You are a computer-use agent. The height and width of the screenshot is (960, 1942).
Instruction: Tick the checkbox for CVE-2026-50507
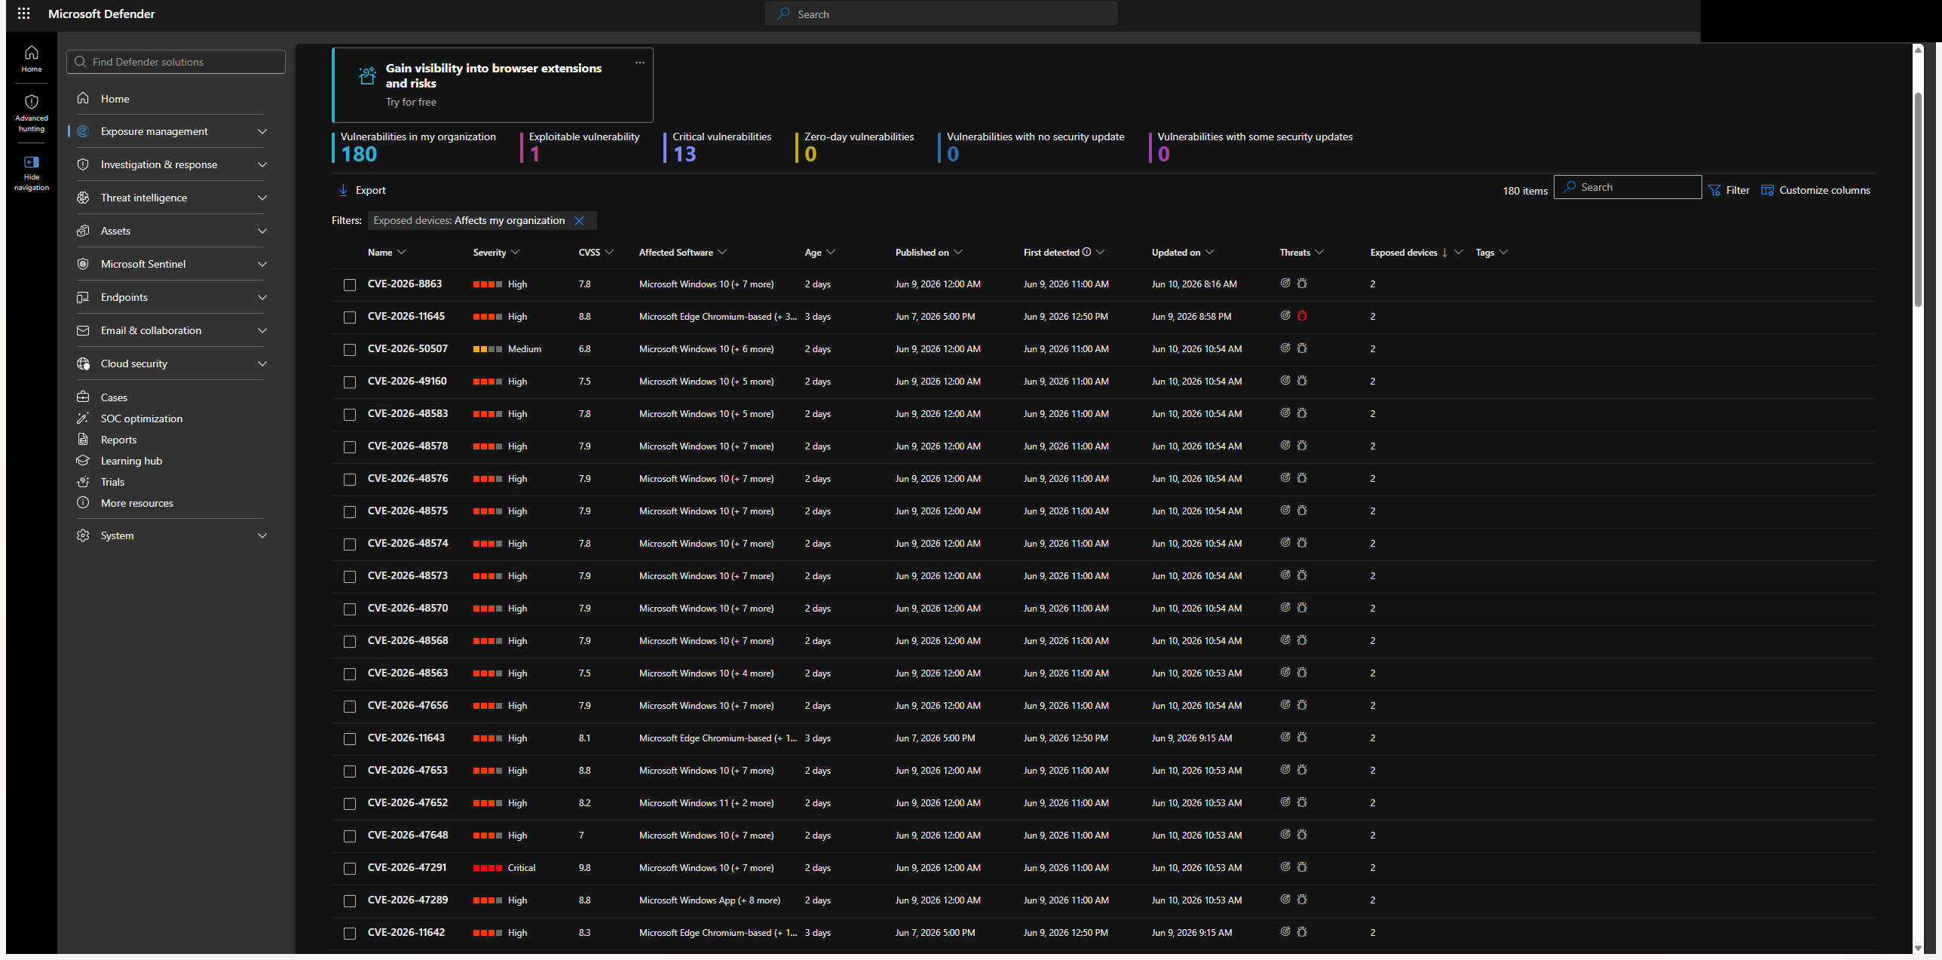(350, 350)
